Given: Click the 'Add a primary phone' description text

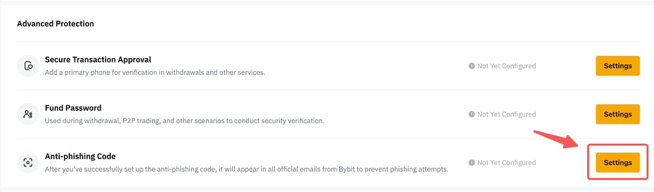Looking at the screenshot, I should pos(155,72).
